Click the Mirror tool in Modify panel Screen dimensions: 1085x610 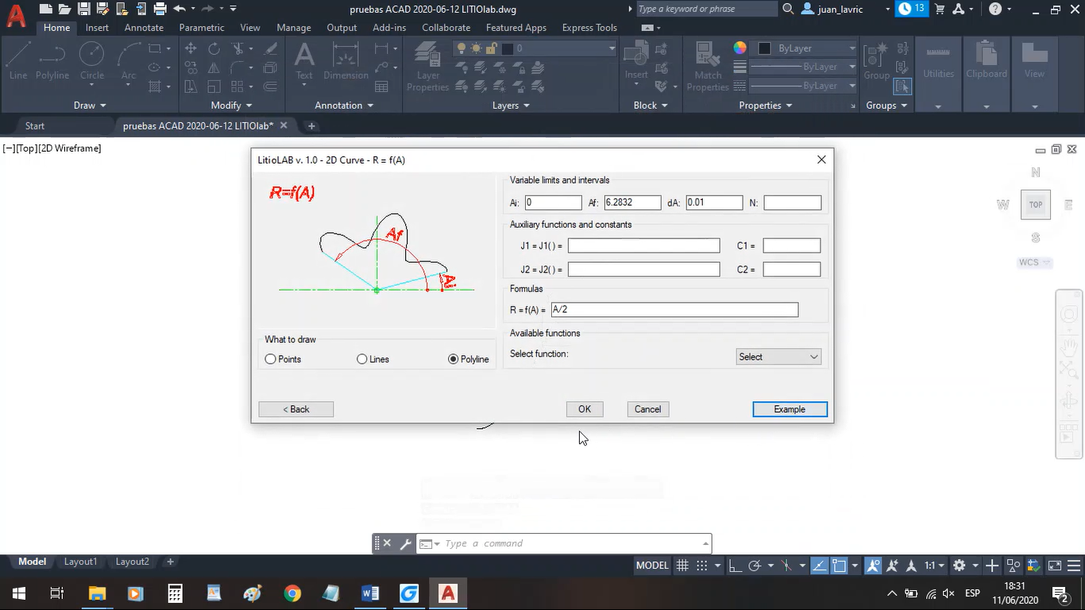click(214, 68)
